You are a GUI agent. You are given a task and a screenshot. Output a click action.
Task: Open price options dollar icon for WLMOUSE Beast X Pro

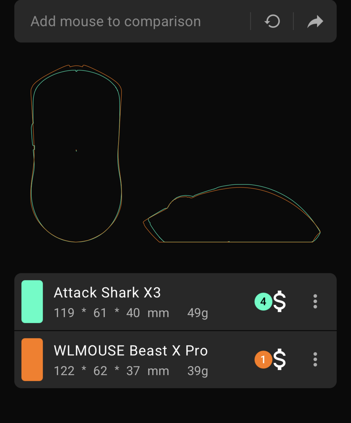[x=279, y=359]
